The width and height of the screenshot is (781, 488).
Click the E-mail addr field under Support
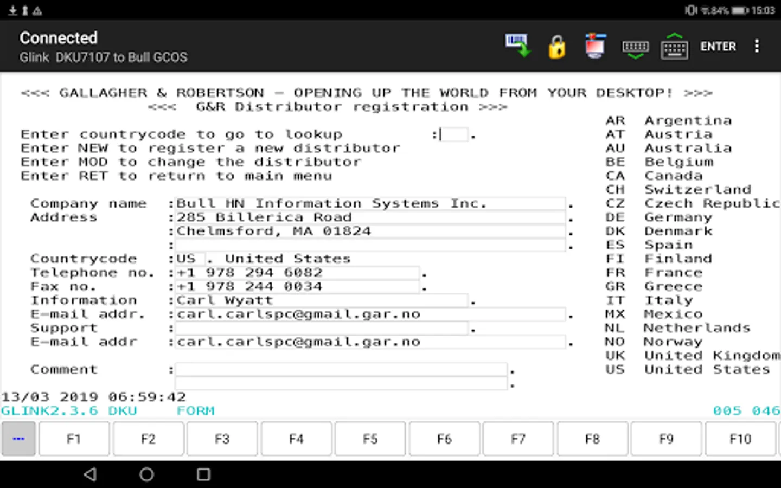pos(370,342)
